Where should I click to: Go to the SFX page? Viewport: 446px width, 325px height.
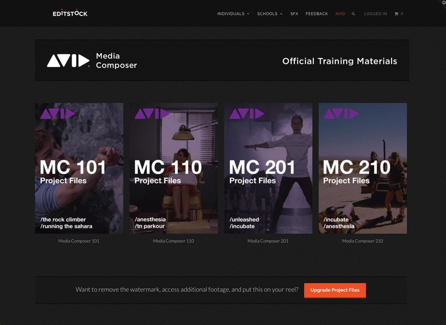[x=294, y=14]
